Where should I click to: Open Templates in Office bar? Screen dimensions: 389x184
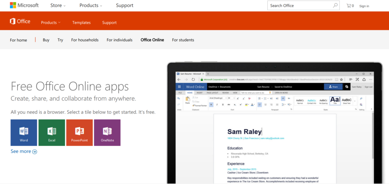click(81, 22)
